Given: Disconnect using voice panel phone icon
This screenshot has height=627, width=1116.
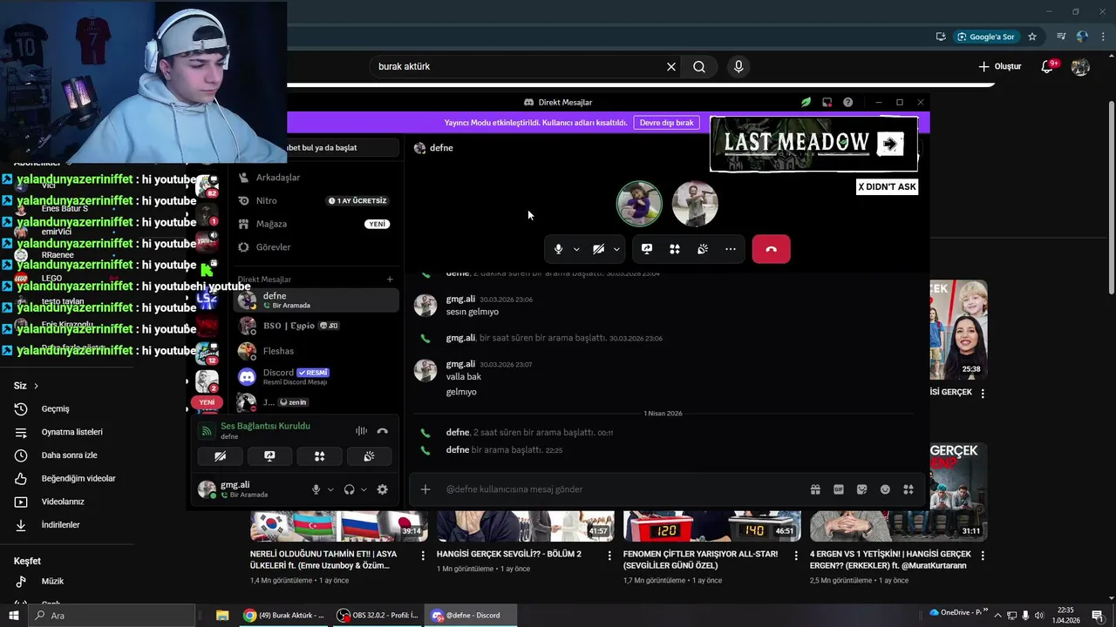Looking at the screenshot, I should tap(382, 431).
